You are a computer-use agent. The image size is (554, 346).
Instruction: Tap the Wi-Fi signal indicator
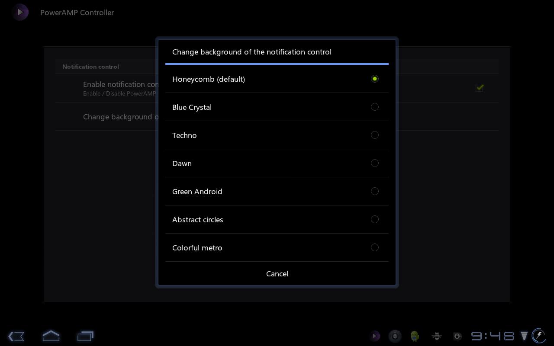tap(524, 336)
